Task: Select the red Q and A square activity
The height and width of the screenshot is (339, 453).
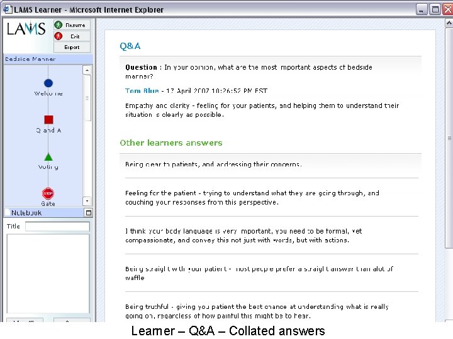Action: (x=48, y=120)
